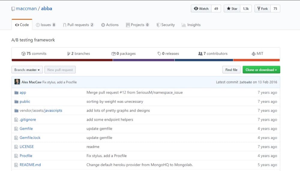Toggle Watch on this repository
This screenshot has width=300, height=171.
point(201,9)
